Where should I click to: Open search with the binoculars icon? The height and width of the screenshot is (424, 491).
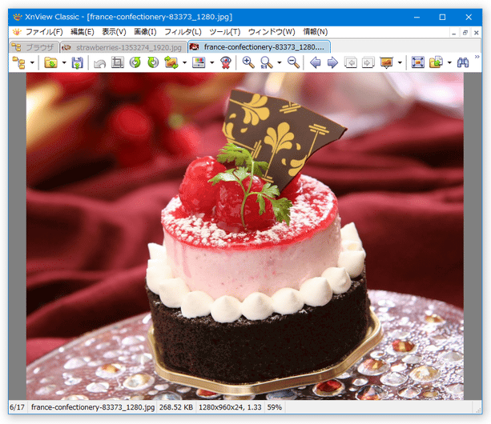[x=463, y=63]
